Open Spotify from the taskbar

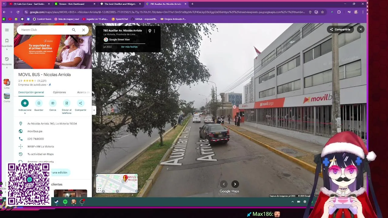(x=65, y=202)
